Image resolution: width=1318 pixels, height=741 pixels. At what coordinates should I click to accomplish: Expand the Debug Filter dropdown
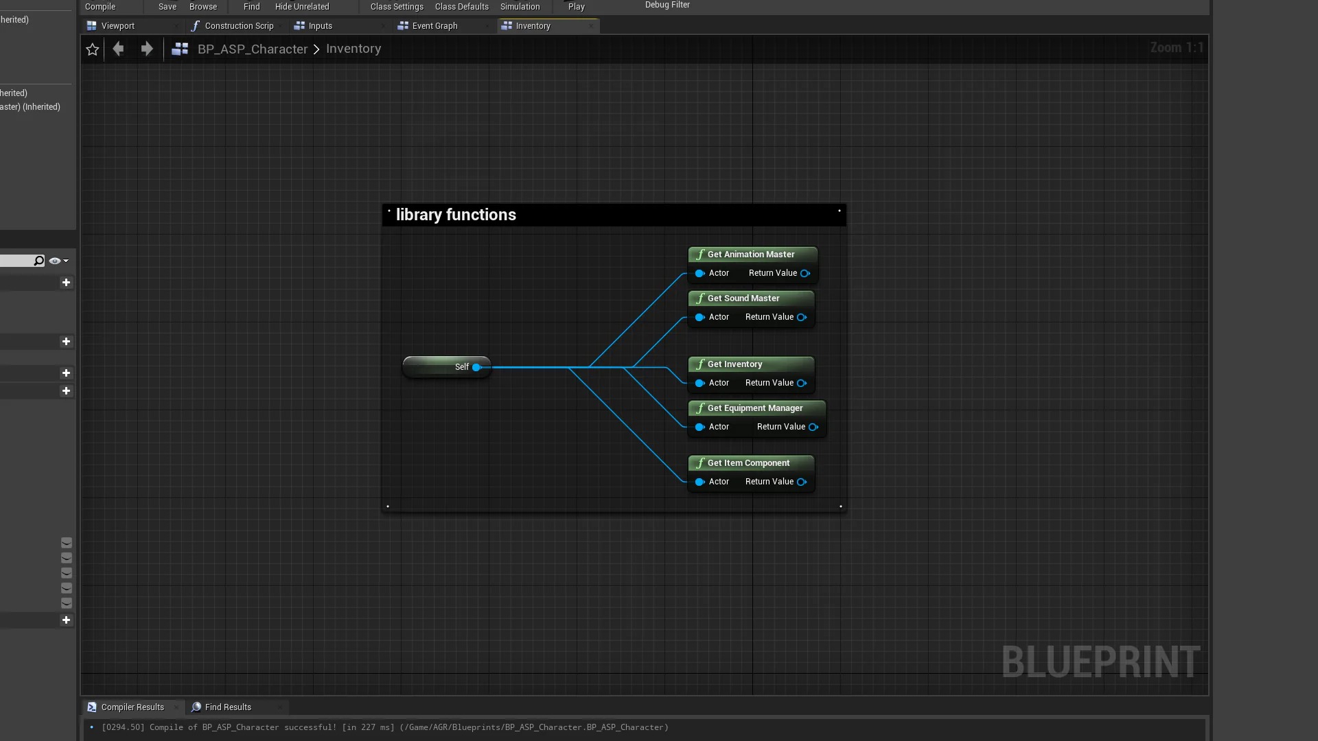(667, 5)
